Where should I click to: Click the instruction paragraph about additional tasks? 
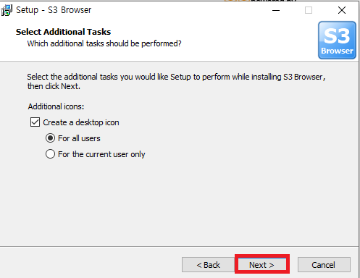[x=176, y=82]
